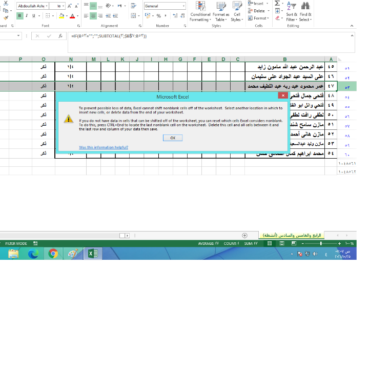Viewport: 369px width, 385px height.
Task: Open Conditional Formatting menu
Action: [200, 11]
